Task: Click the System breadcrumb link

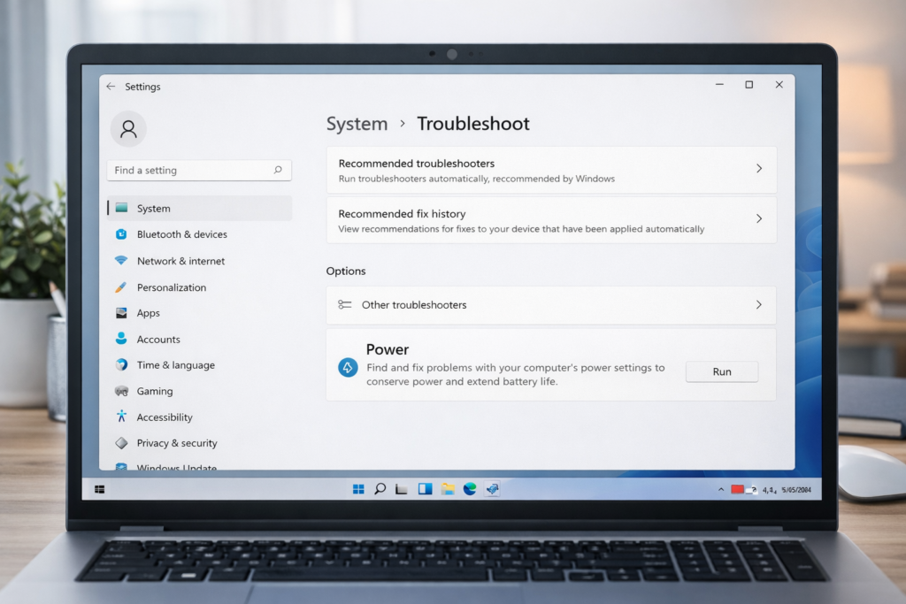Action: coord(357,124)
